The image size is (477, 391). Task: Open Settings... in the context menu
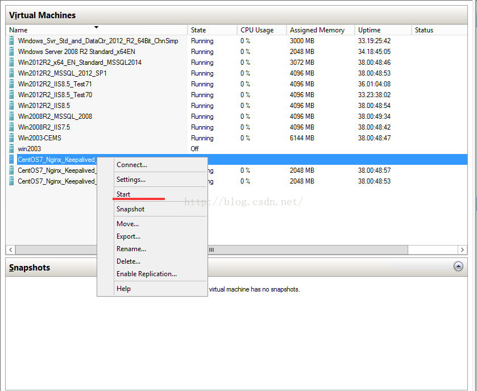pos(131,180)
